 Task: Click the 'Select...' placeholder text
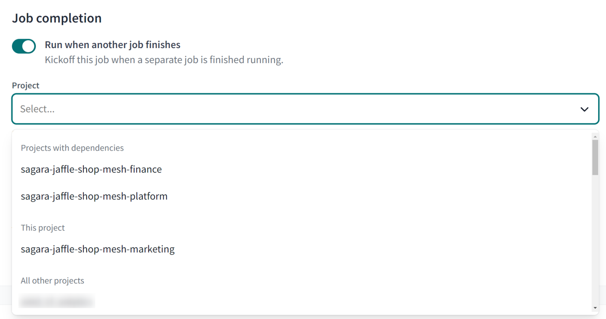[x=37, y=109]
